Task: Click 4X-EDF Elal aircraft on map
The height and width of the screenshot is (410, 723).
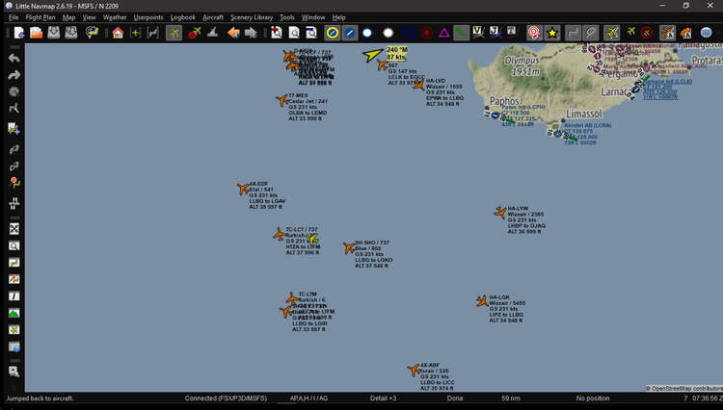Action: coord(244,189)
